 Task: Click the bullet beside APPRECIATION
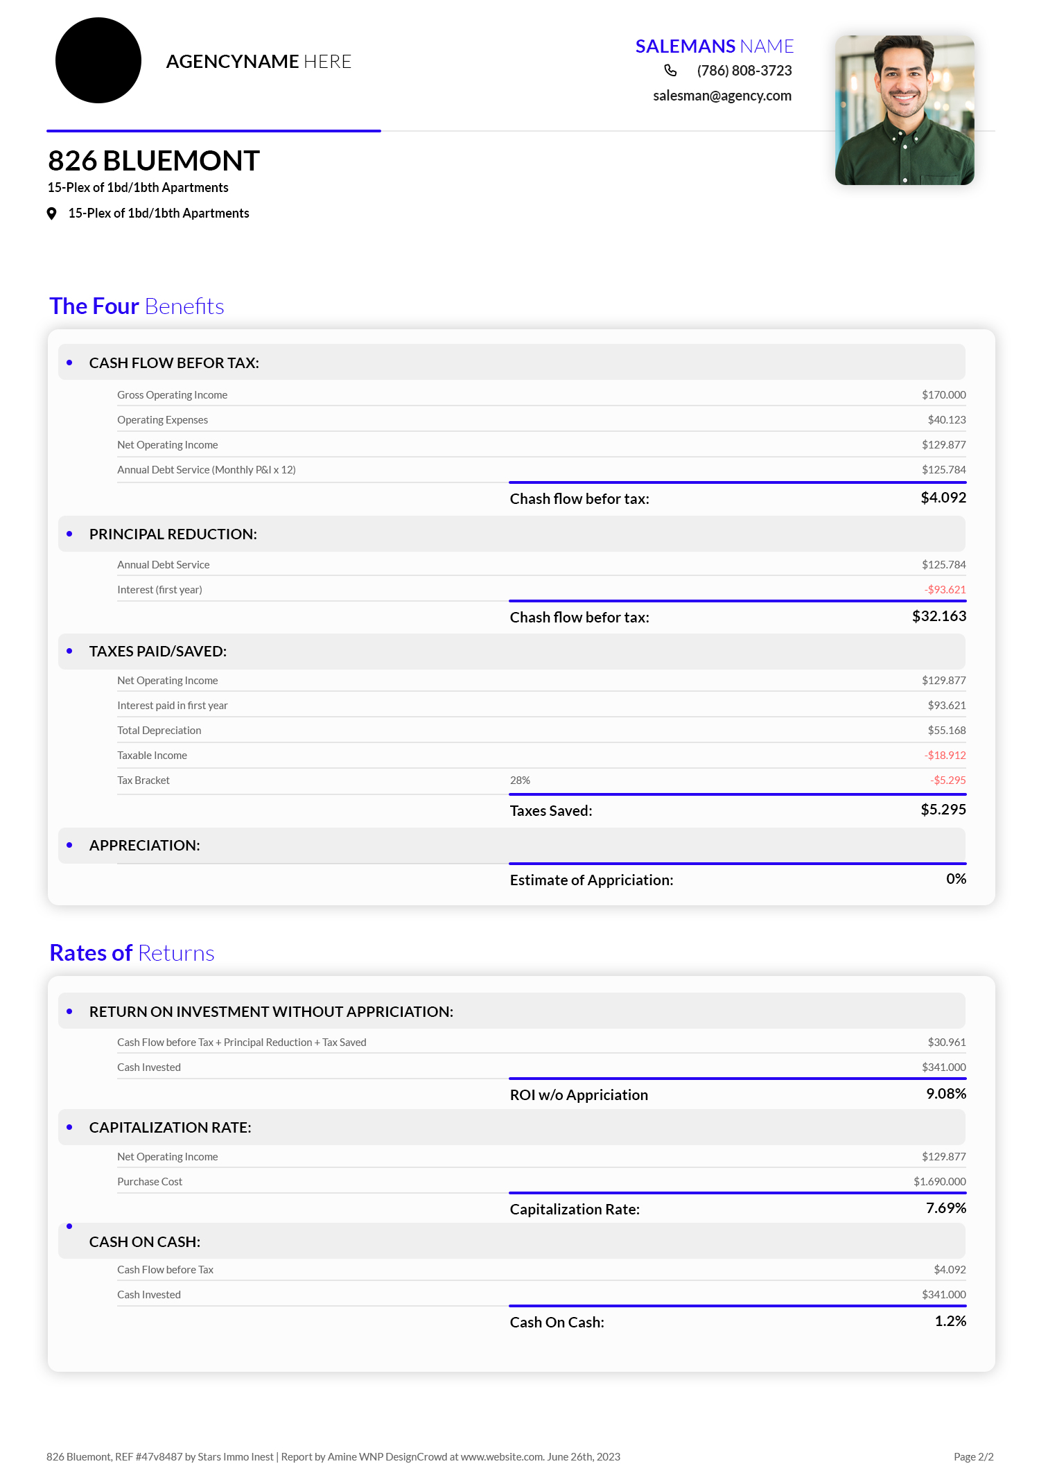coord(69,845)
